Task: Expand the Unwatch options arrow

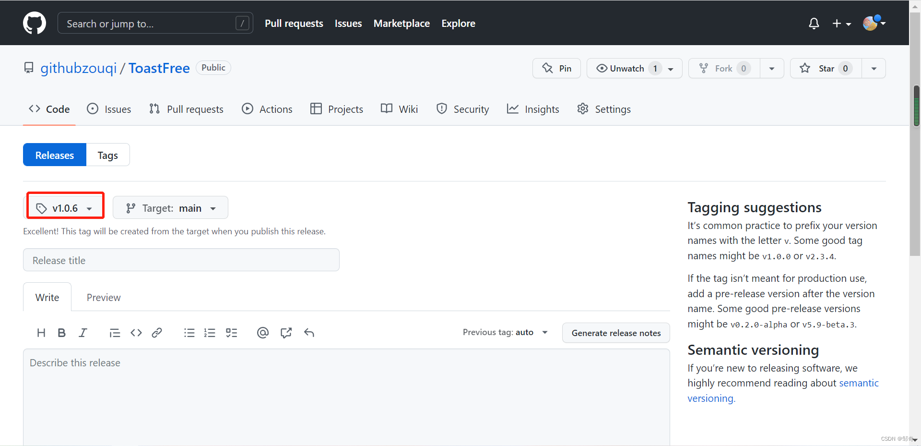Action: pyautogui.click(x=671, y=69)
